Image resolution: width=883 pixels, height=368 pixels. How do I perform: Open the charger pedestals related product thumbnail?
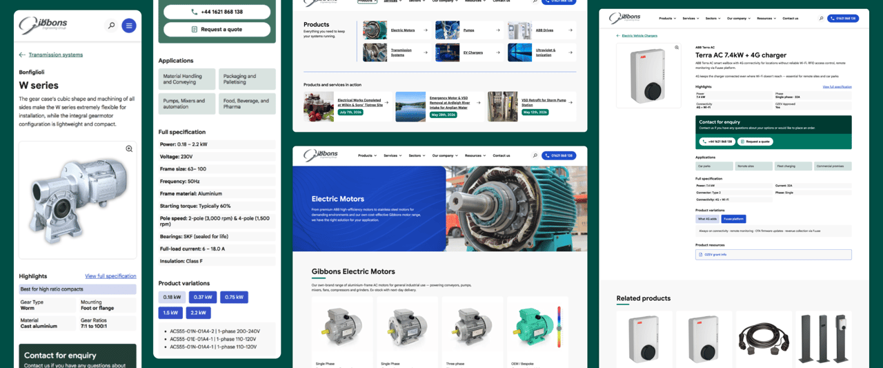click(824, 339)
